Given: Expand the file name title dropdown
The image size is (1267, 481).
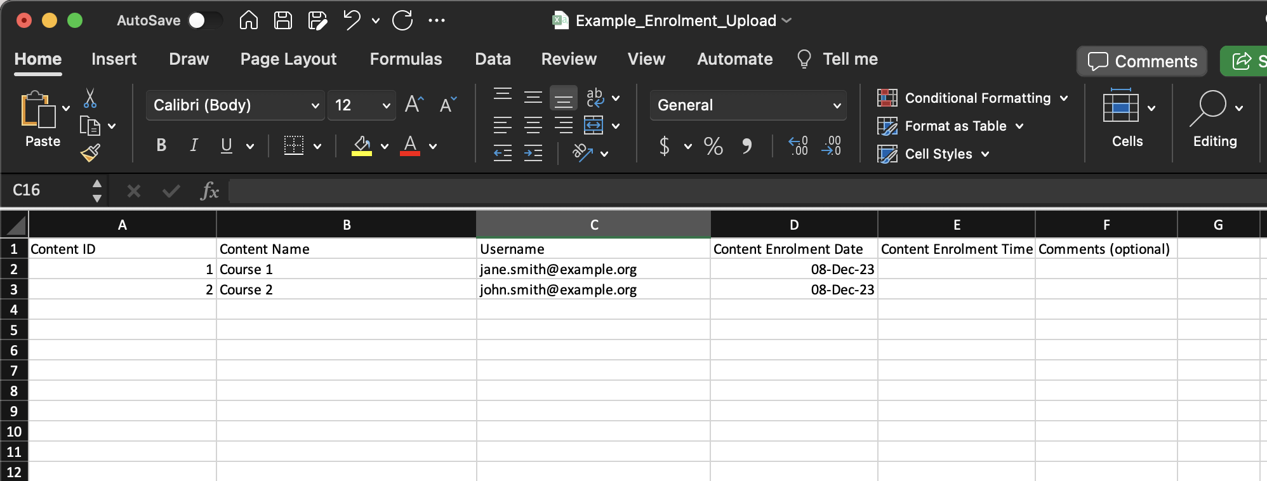Looking at the screenshot, I should click(787, 20).
